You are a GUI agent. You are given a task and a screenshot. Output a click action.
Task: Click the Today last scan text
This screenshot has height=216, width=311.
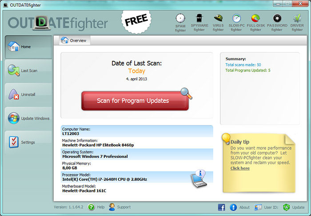(x=137, y=71)
